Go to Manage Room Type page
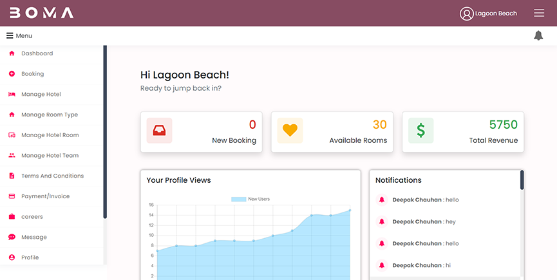This screenshot has height=280, width=557. (49, 115)
